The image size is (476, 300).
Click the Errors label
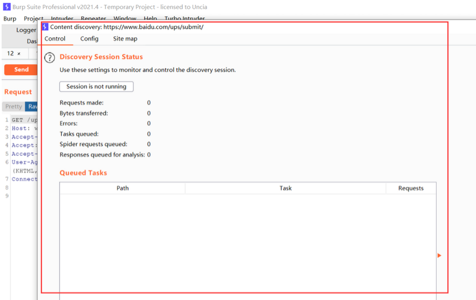coord(69,124)
